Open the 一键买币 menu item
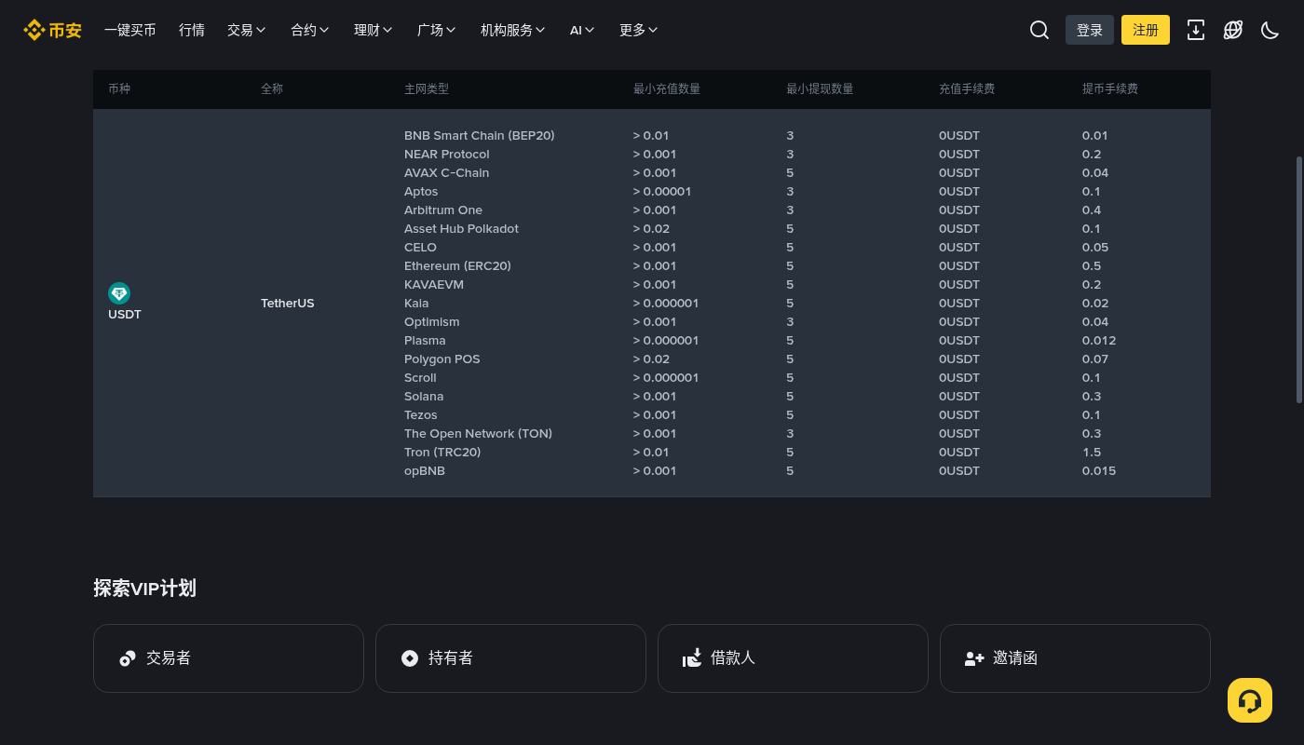 tap(130, 30)
